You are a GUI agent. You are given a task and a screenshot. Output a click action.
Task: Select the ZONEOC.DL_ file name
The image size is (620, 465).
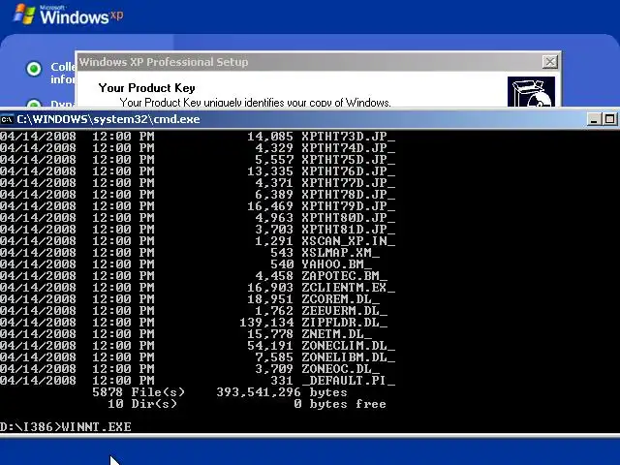click(340, 369)
